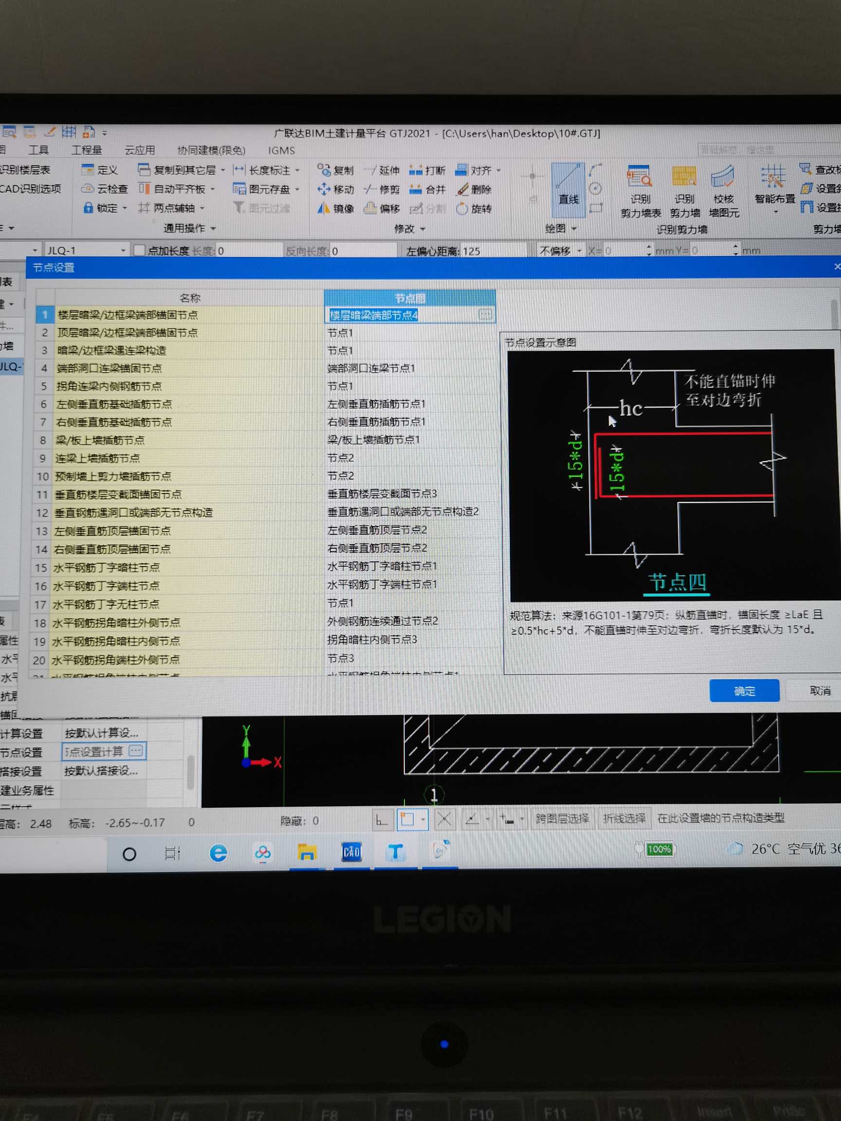841x1121 pixels.
Task: Select the 镜像 mirror tool
Action: click(336, 208)
